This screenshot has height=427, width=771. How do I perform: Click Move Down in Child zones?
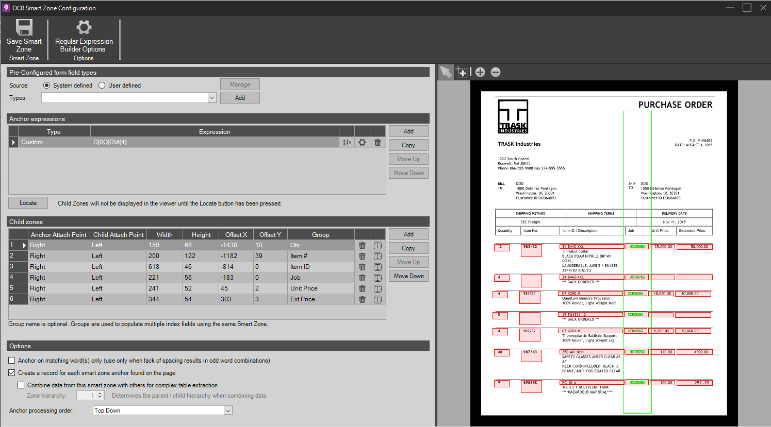pos(408,276)
